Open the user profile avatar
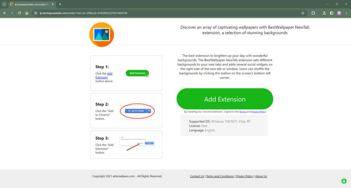 339,13
